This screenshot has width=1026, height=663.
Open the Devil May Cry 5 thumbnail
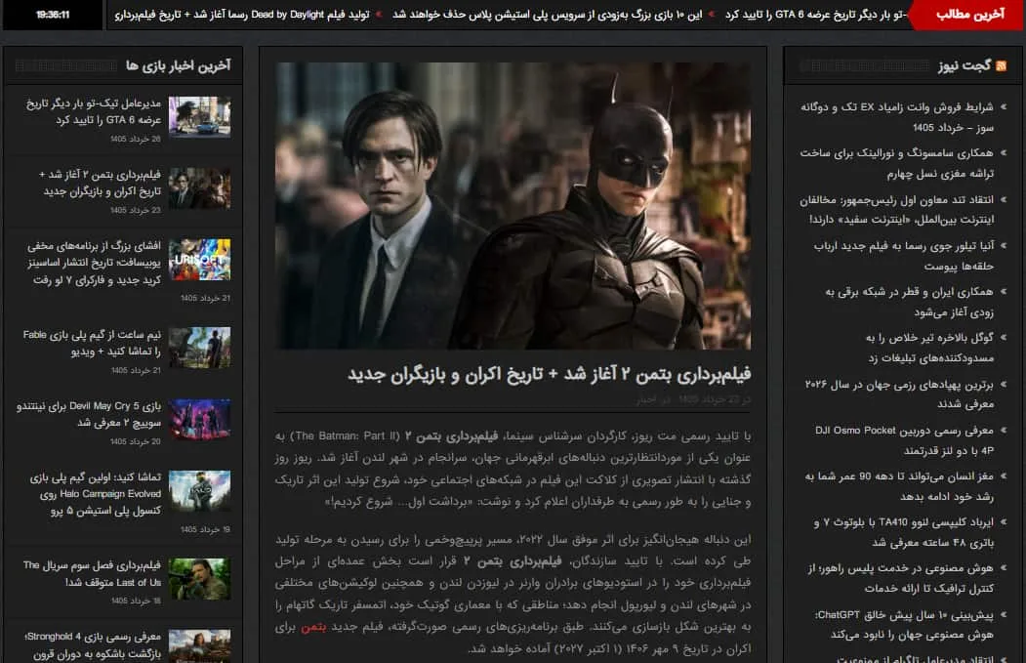(x=199, y=419)
